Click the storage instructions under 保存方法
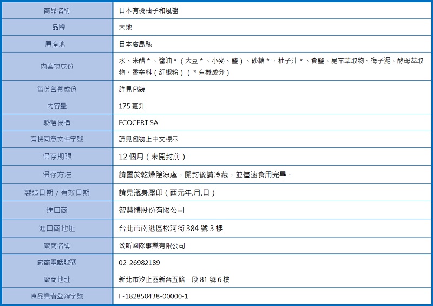The image size is (433, 306). click(x=206, y=174)
